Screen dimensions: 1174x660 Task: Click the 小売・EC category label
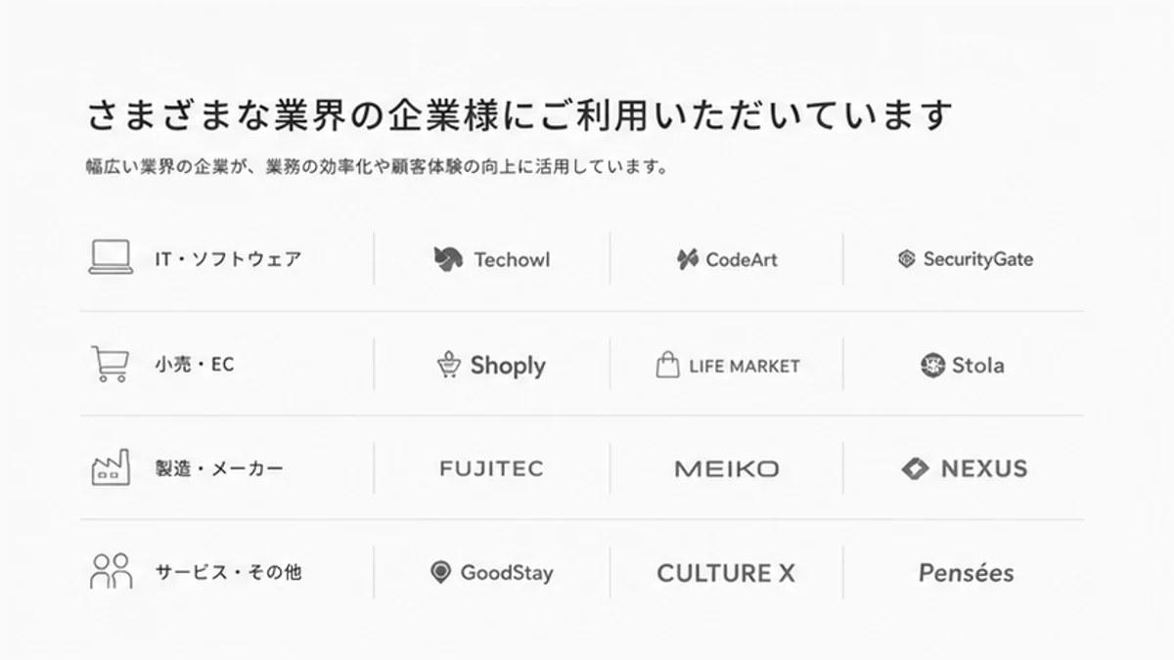(x=195, y=365)
